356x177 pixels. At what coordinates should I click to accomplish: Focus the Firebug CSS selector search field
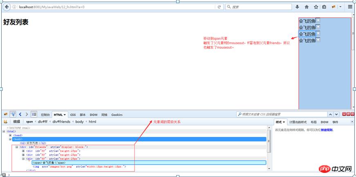click(x=282, y=114)
